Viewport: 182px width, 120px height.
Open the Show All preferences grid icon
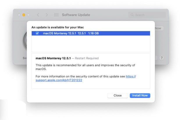pyautogui.click(x=56, y=15)
